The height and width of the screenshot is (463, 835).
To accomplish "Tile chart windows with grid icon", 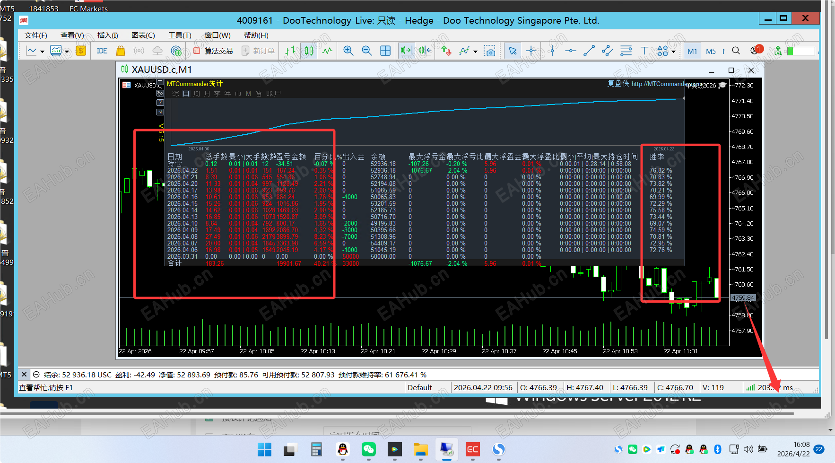I will click(x=385, y=51).
